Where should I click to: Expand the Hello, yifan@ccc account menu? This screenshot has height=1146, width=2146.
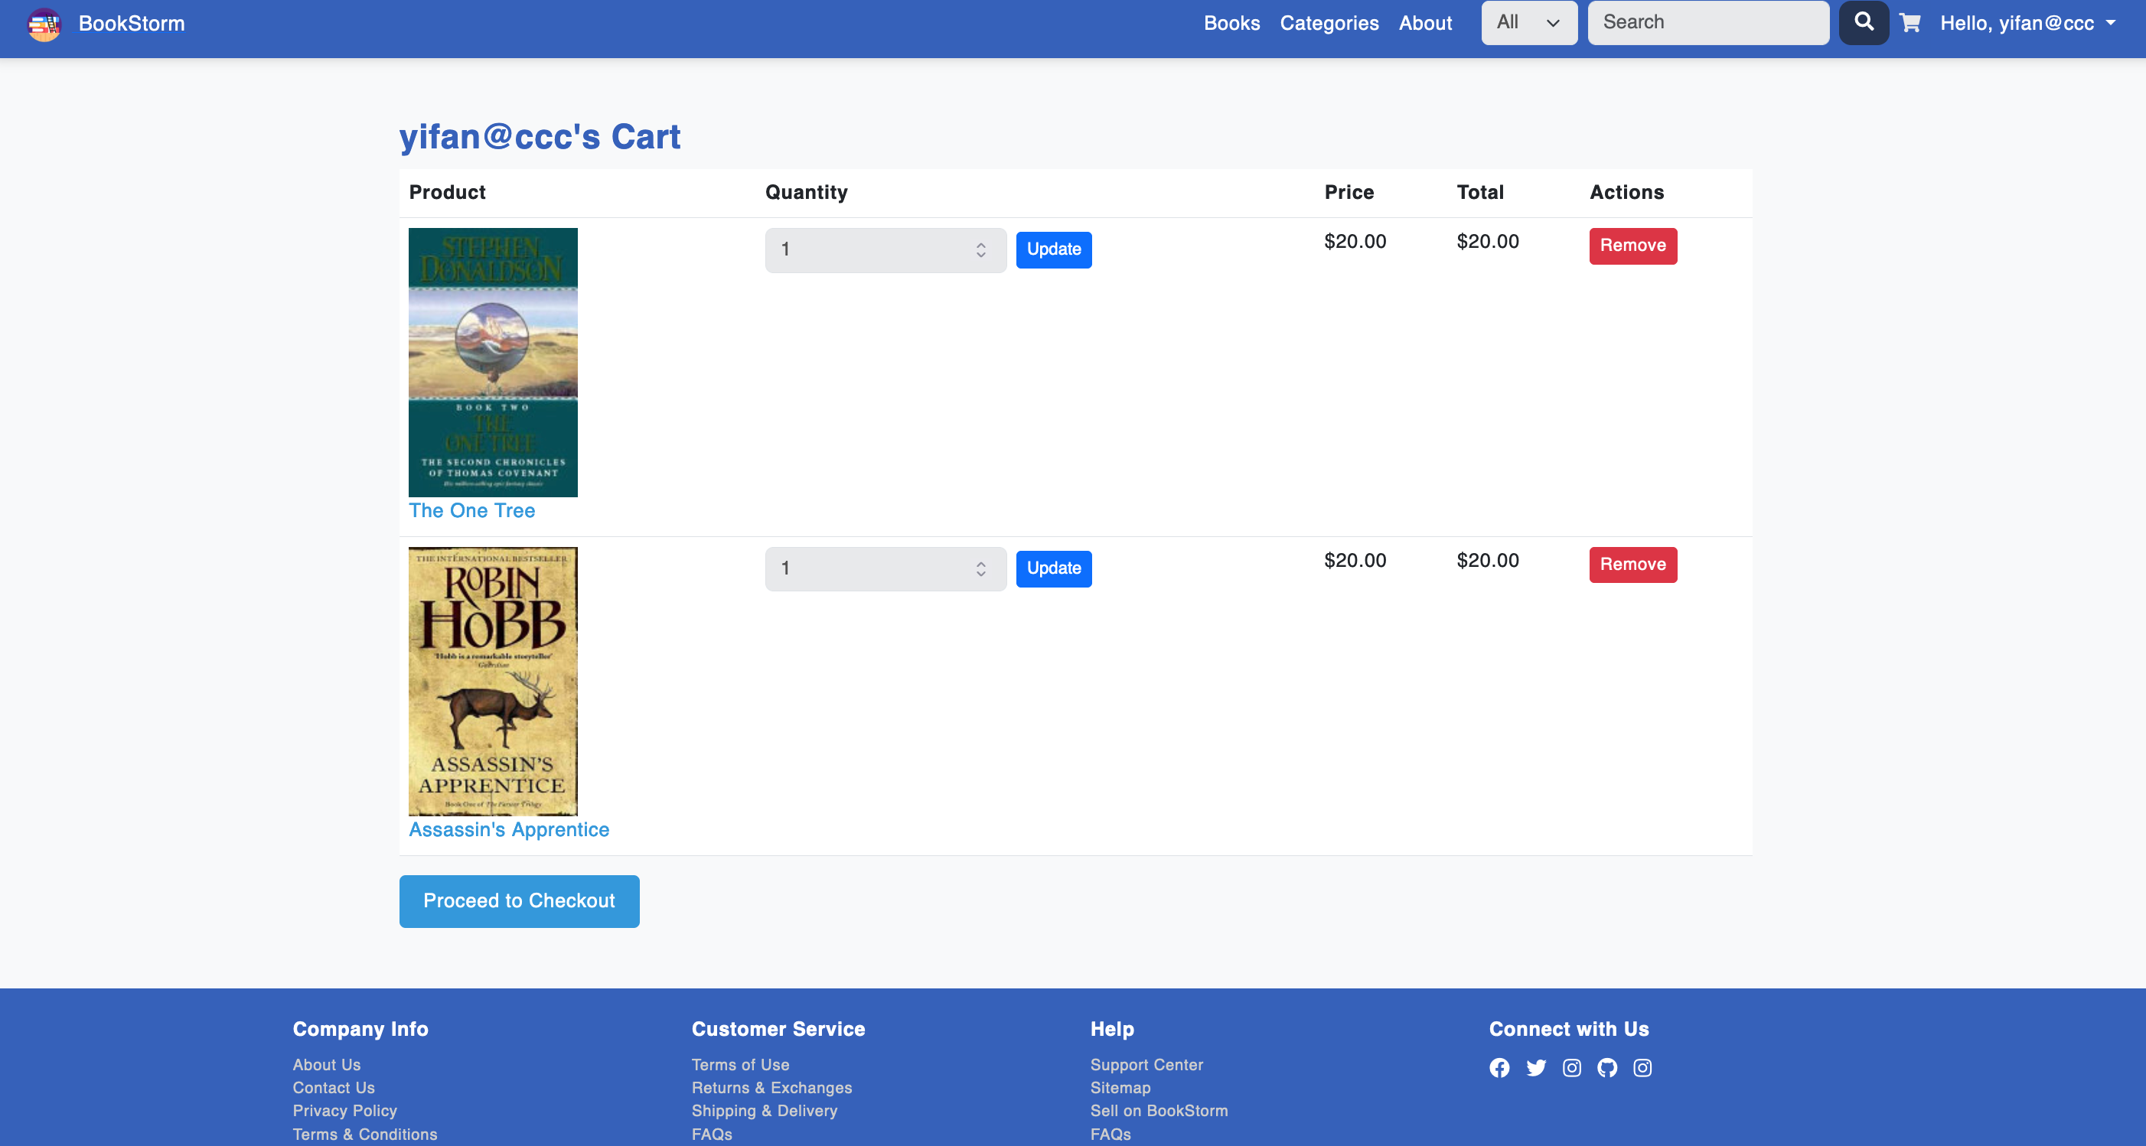(x=2029, y=23)
